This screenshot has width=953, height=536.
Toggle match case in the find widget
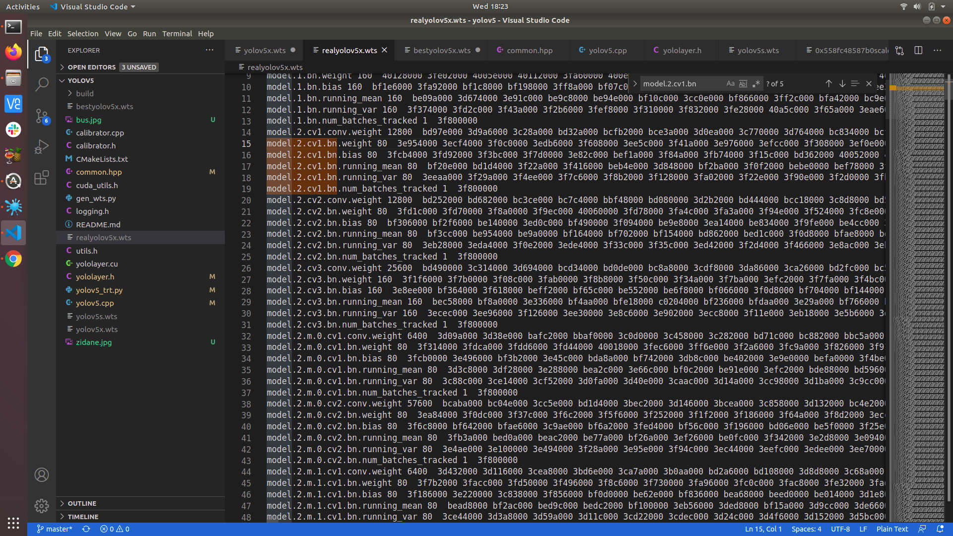click(730, 83)
